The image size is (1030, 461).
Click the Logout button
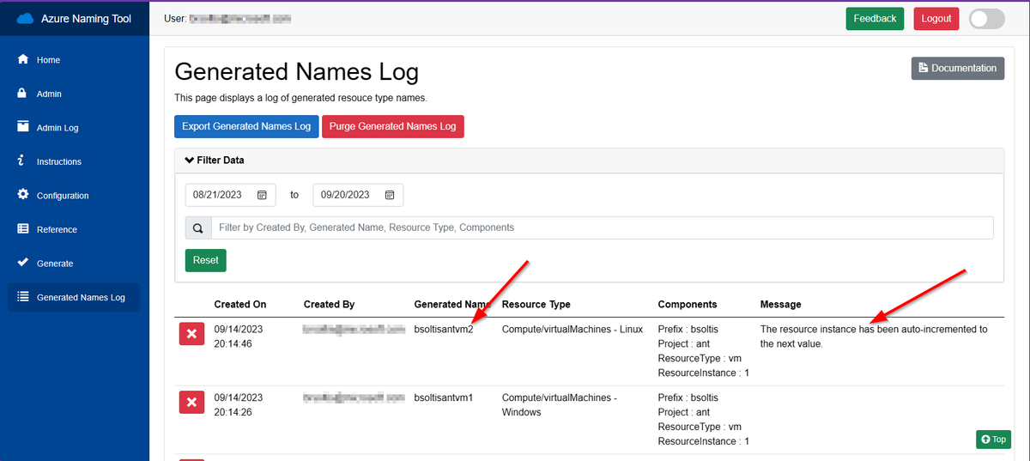936,19
